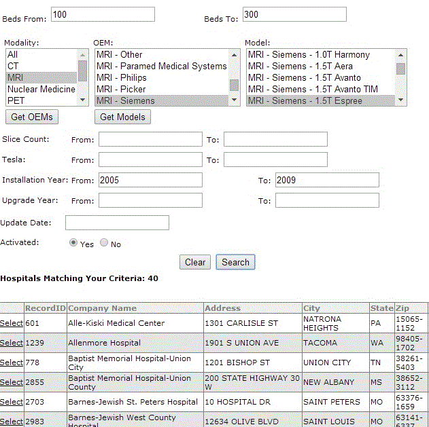This screenshot has height=427, width=429.
Task: Click the Slice Count To field
Action: [275, 139]
